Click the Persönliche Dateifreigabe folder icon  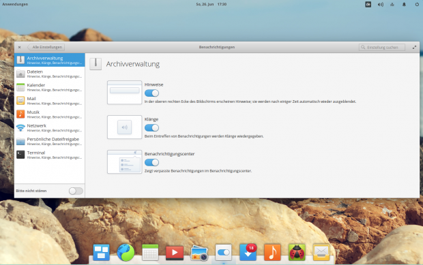(x=20, y=141)
